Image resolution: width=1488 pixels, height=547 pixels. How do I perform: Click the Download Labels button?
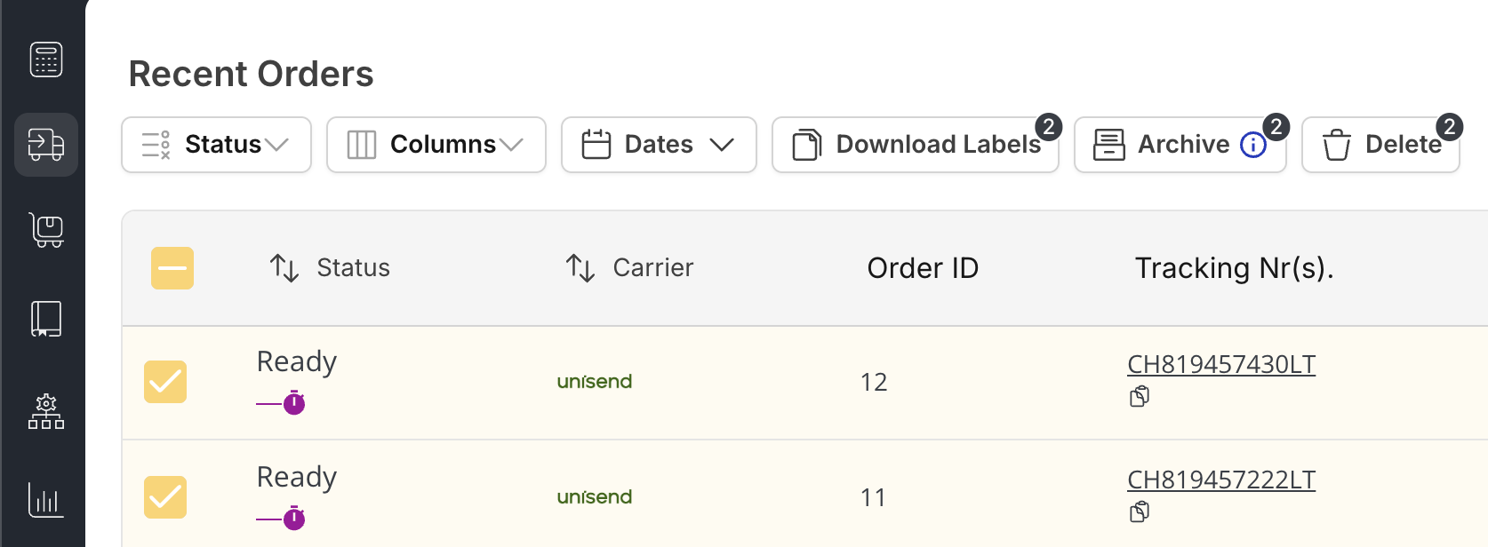[x=915, y=145]
